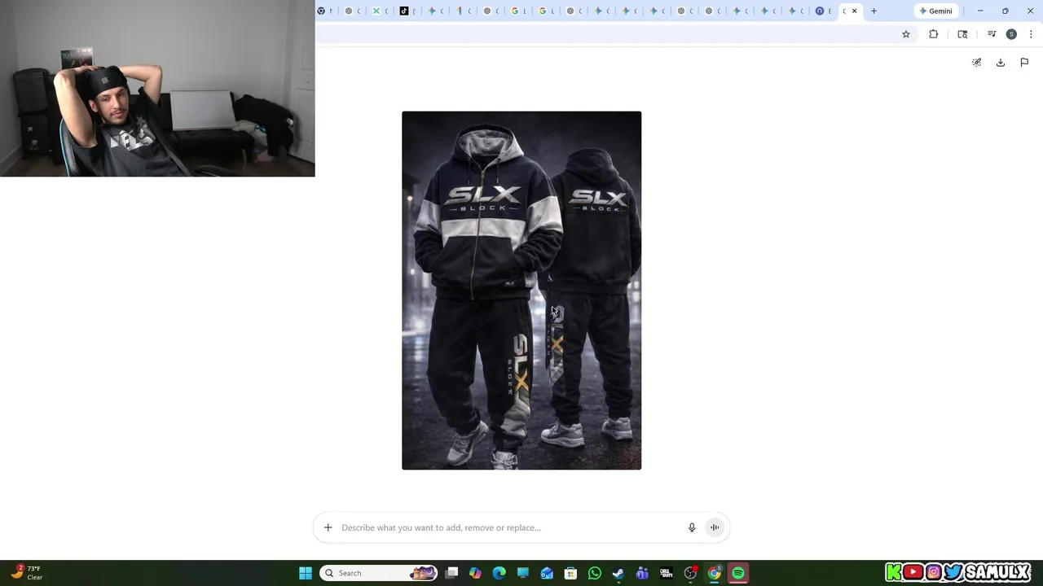Open Microsoft Teams from the taskbar

[642, 573]
